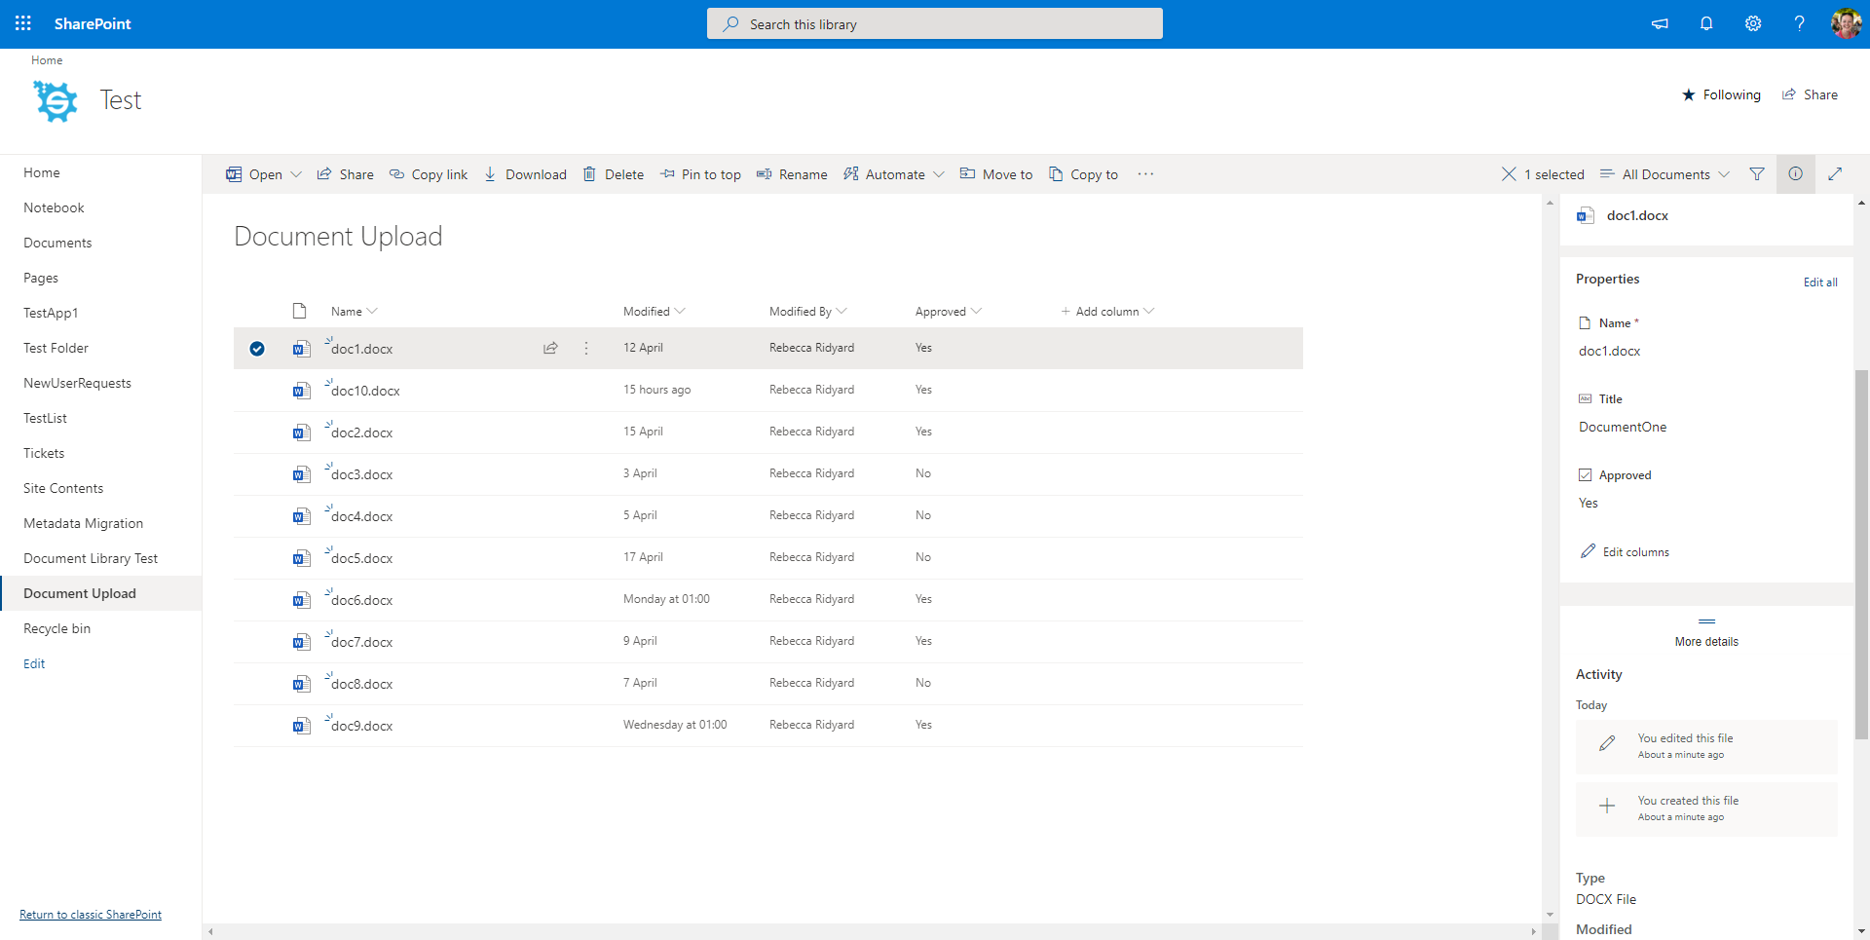Click the Home breadcrumb link
Viewport: 1870px width, 940px height.
47,60
